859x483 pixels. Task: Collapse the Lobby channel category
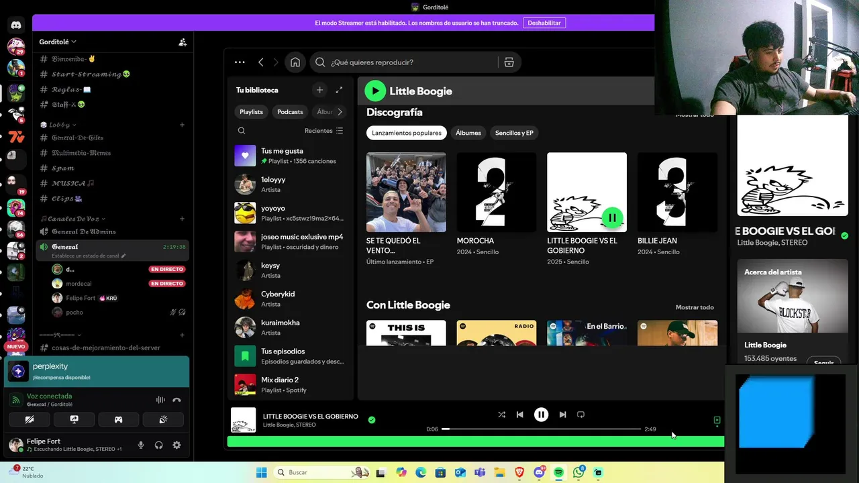tap(58, 125)
